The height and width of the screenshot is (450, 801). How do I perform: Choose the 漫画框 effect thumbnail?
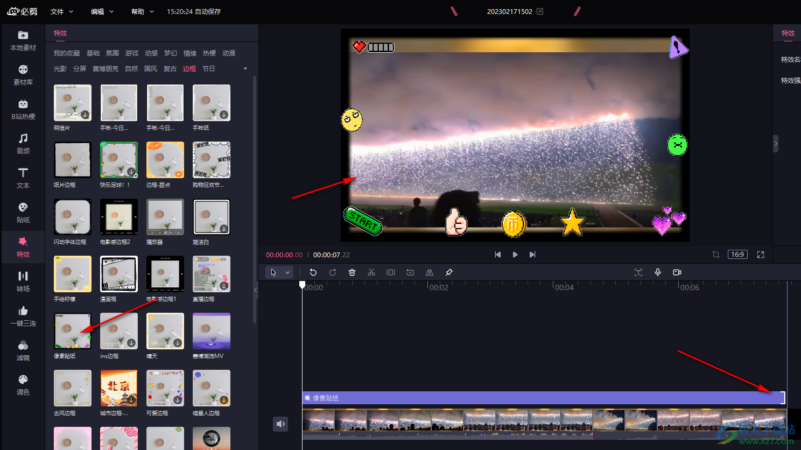tap(119, 274)
